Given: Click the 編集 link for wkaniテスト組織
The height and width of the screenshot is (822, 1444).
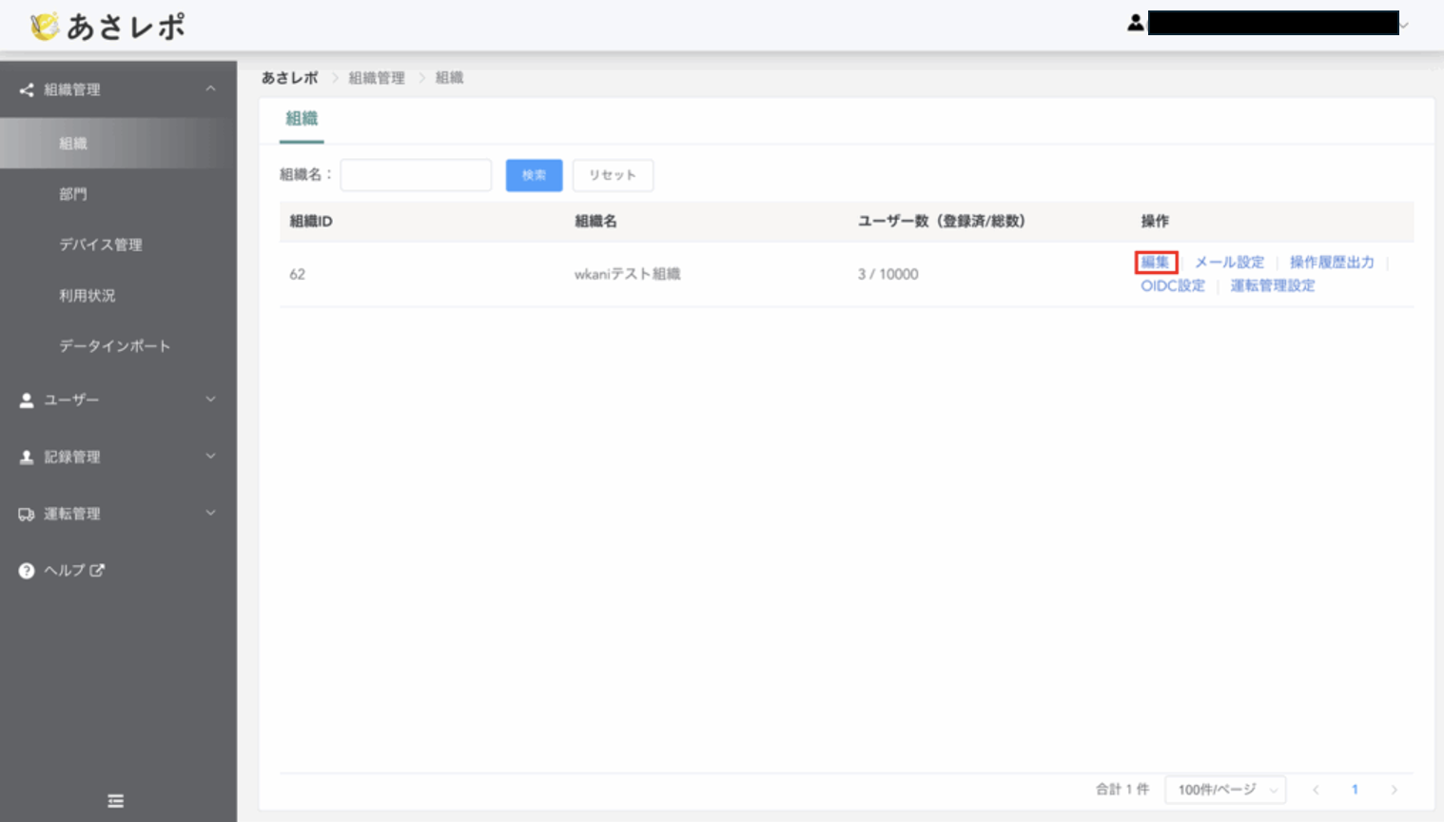Looking at the screenshot, I should [1156, 263].
